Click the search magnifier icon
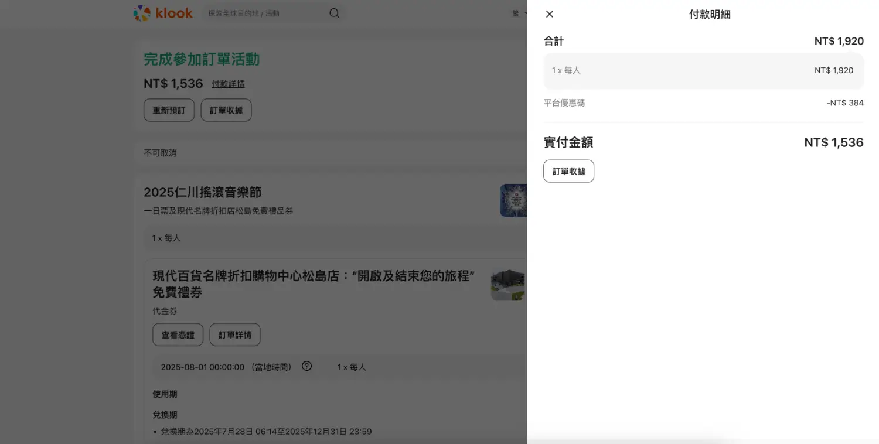This screenshot has height=444, width=879. tap(334, 13)
